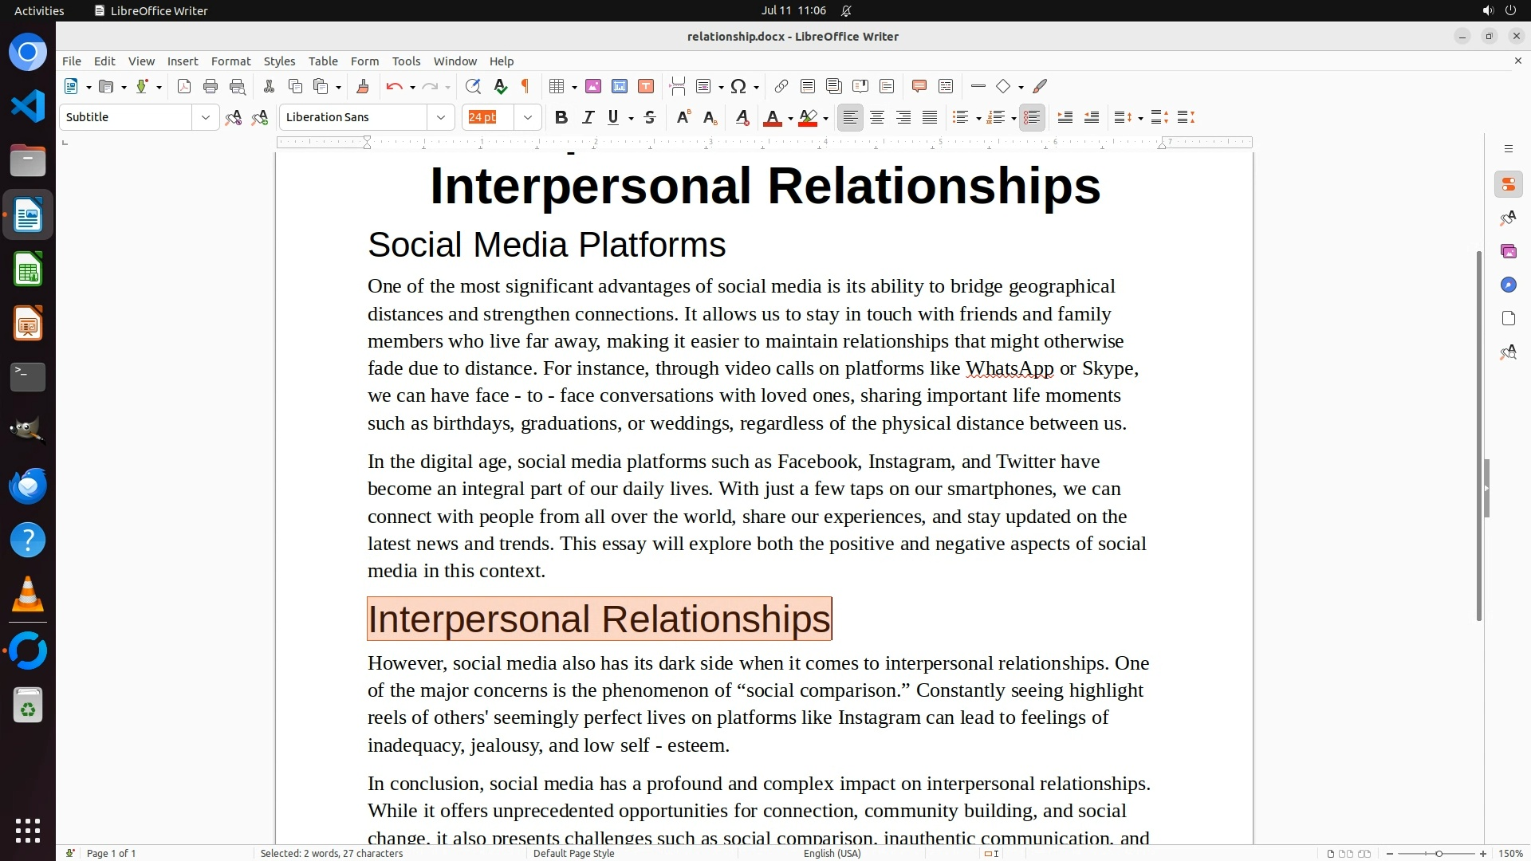Open Thunderbird from the Ubuntu dock
Screen dimensions: 1531x861
tap(28, 486)
